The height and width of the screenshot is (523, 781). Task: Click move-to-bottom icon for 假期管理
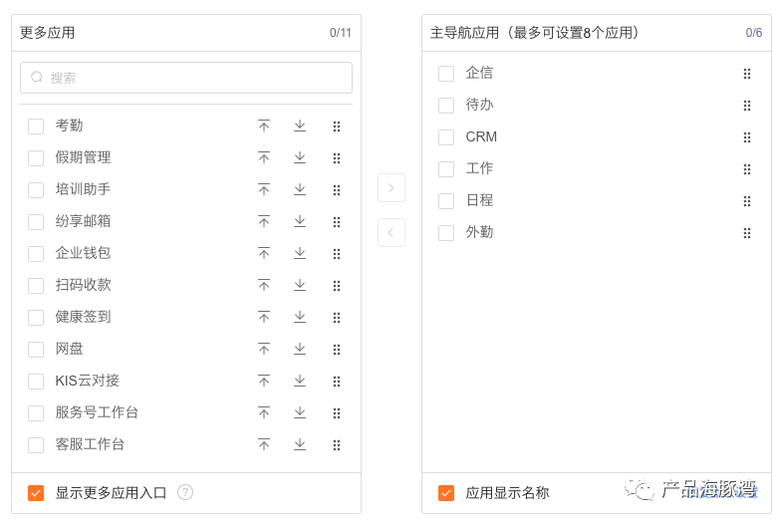[x=300, y=157]
